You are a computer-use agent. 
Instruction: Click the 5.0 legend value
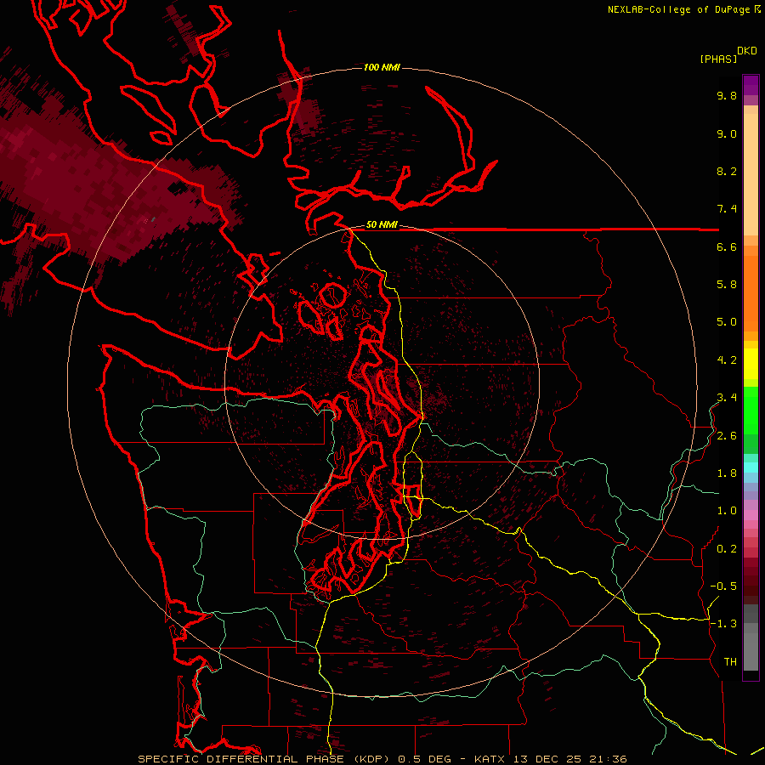(x=727, y=322)
